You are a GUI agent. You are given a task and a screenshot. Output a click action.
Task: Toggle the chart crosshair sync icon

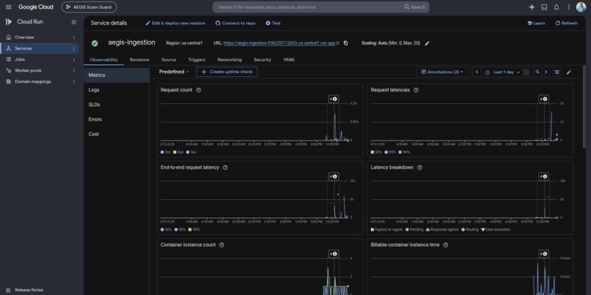[557, 72]
